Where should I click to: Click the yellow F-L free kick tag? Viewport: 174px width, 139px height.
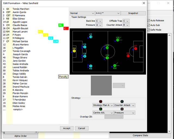coord(40,31)
